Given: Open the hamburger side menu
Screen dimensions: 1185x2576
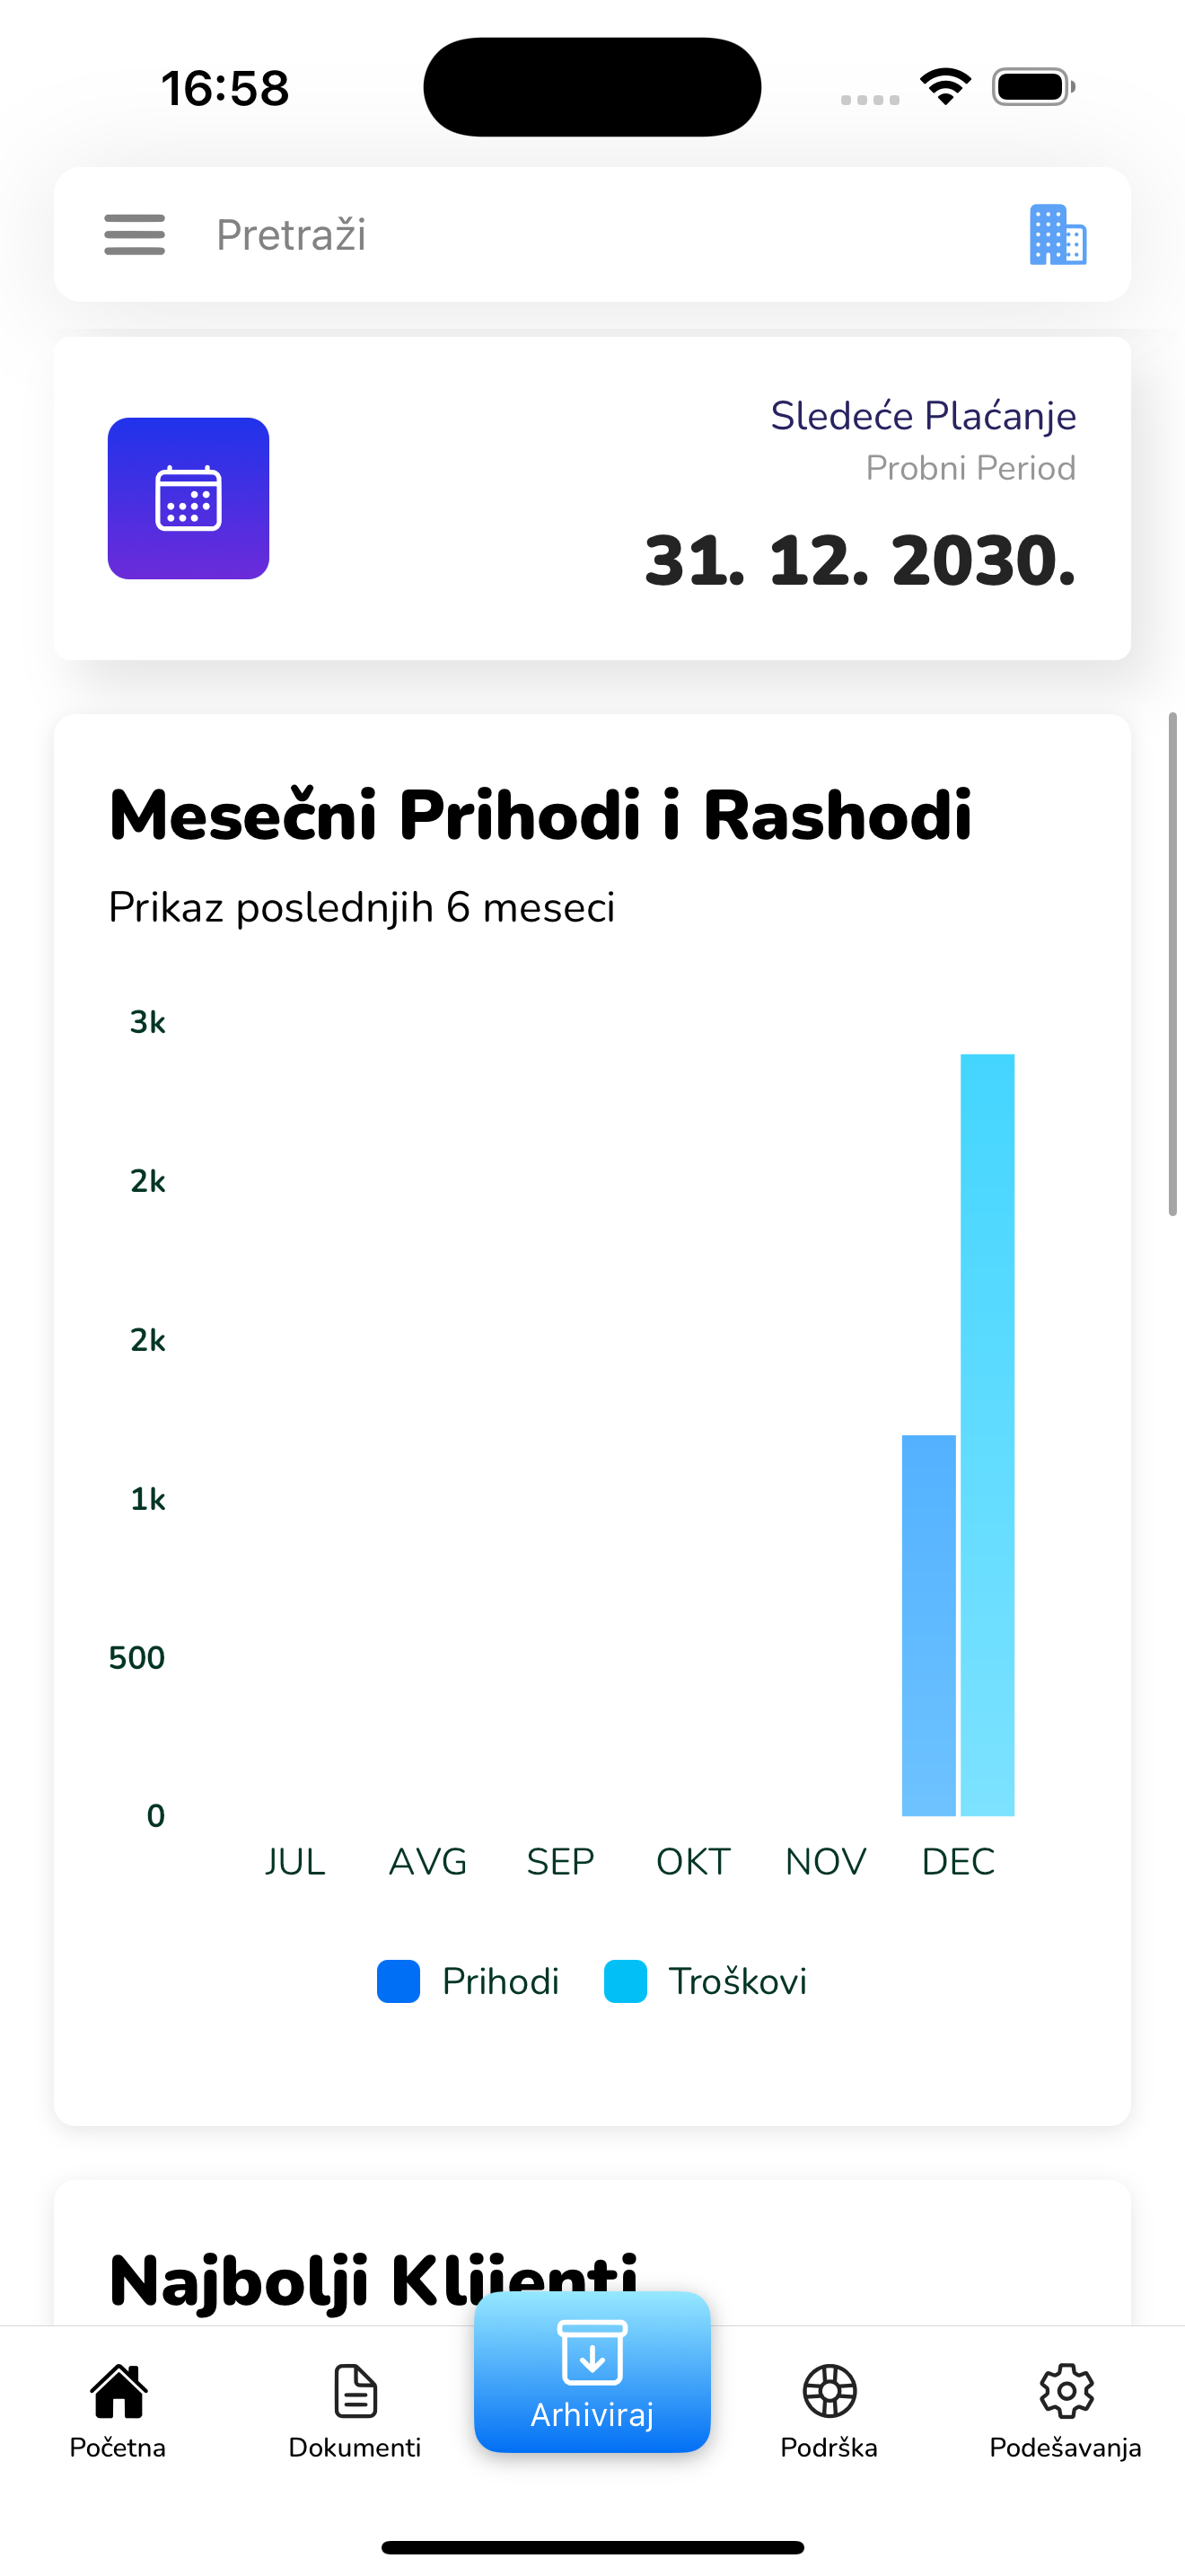Looking at the screenshot, I should click(134, 235).
